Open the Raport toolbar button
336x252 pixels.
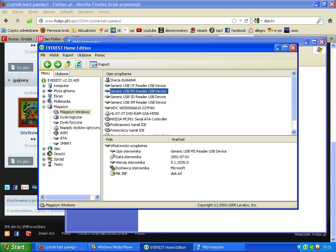(x=99, y=64)
